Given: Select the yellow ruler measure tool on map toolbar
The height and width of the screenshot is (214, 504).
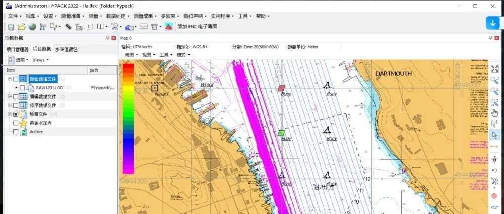Looking at the screenshot, I should coord(495,146).
